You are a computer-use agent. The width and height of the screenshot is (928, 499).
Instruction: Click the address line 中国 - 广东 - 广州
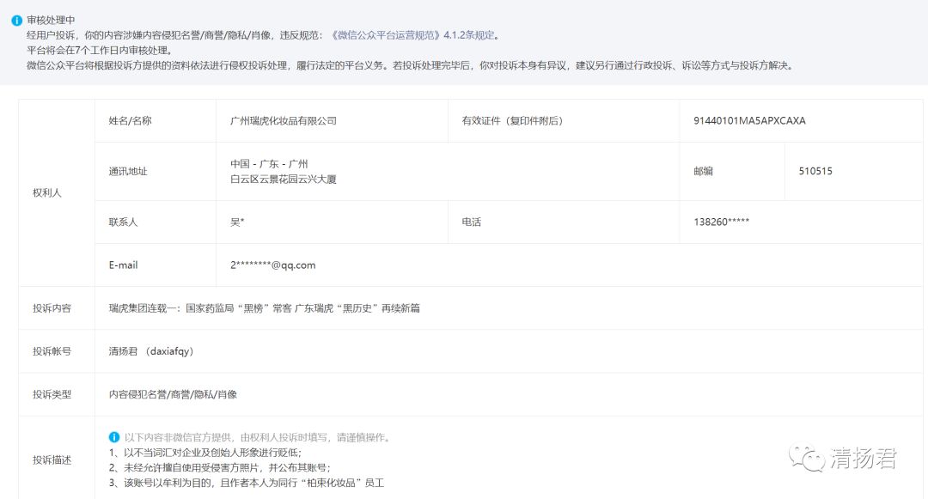tap(269, 164)
